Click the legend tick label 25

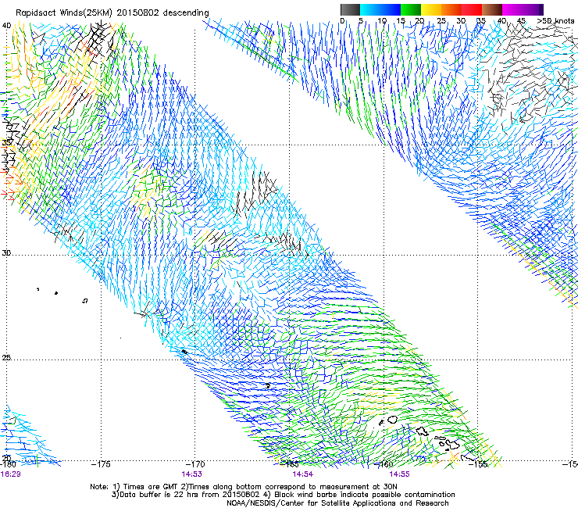click(441, 21)
